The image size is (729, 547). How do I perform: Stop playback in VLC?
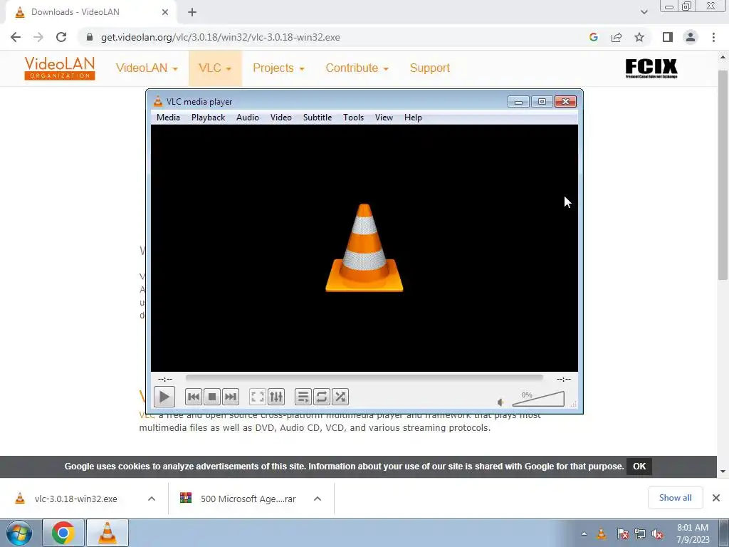point(212,397)
